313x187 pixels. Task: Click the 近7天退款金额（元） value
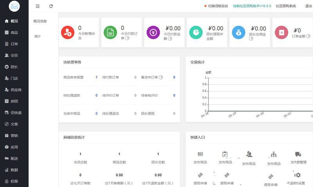[x=158, y=175]
